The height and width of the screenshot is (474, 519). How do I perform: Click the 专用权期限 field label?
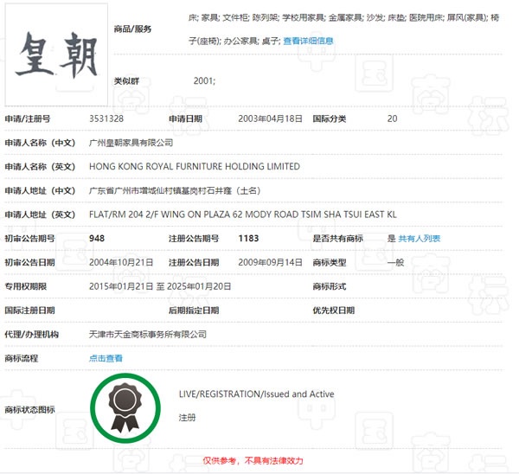(25, 286)
